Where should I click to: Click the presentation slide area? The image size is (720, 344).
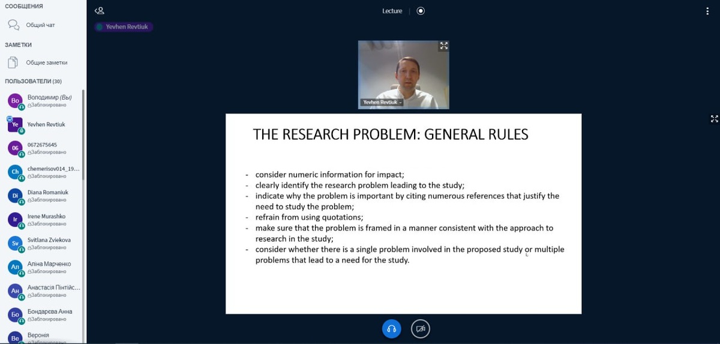tap(403, 213)
